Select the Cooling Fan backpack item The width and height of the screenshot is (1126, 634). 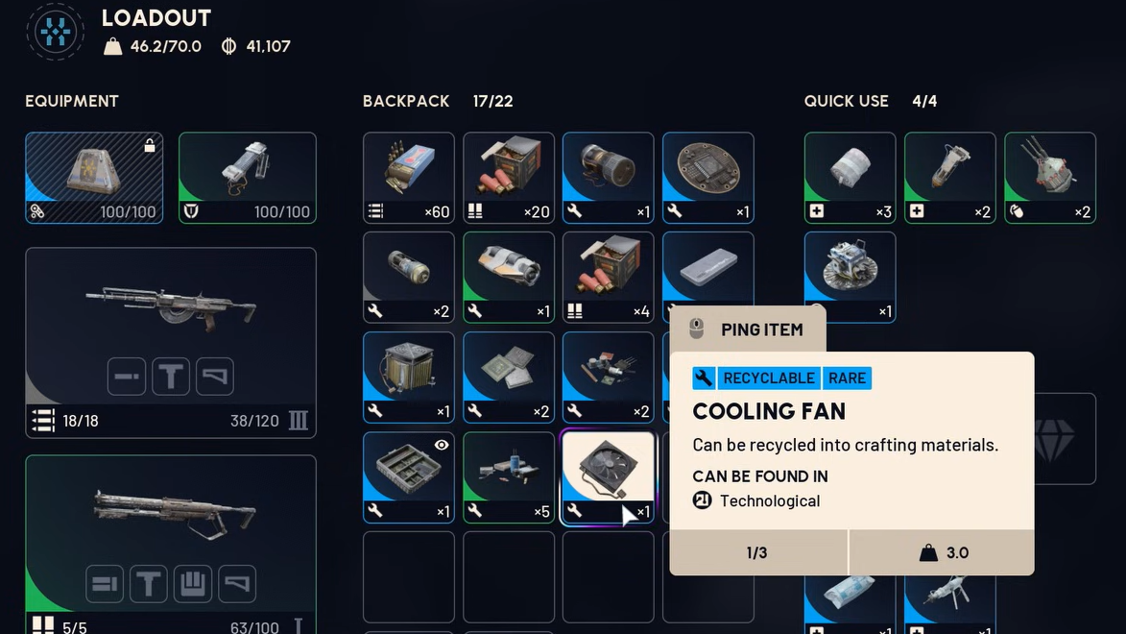[x=608, y=477]
